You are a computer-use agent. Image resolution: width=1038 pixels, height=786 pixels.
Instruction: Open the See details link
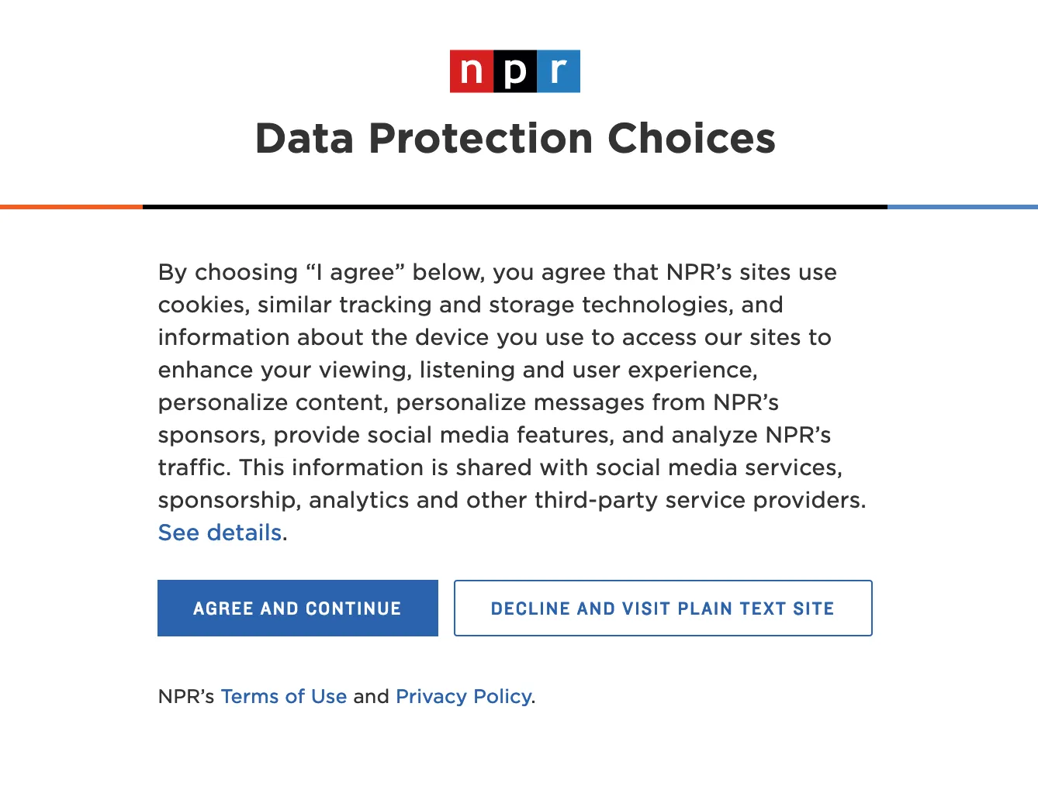click(220, 533)
